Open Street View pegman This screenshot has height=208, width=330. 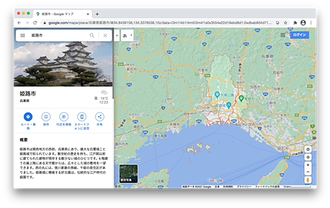pos(307,180)
